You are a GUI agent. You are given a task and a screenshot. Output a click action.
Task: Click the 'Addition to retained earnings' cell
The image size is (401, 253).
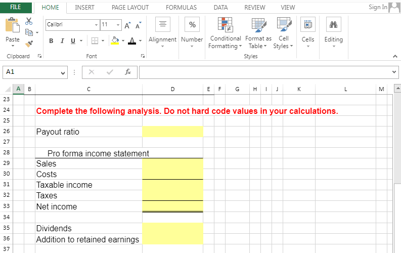click(88, 239)
